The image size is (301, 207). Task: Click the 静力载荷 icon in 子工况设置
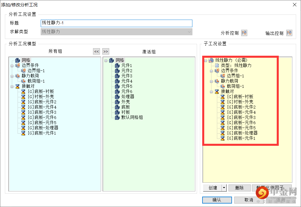pyautogui.click(x=217, y=81)
